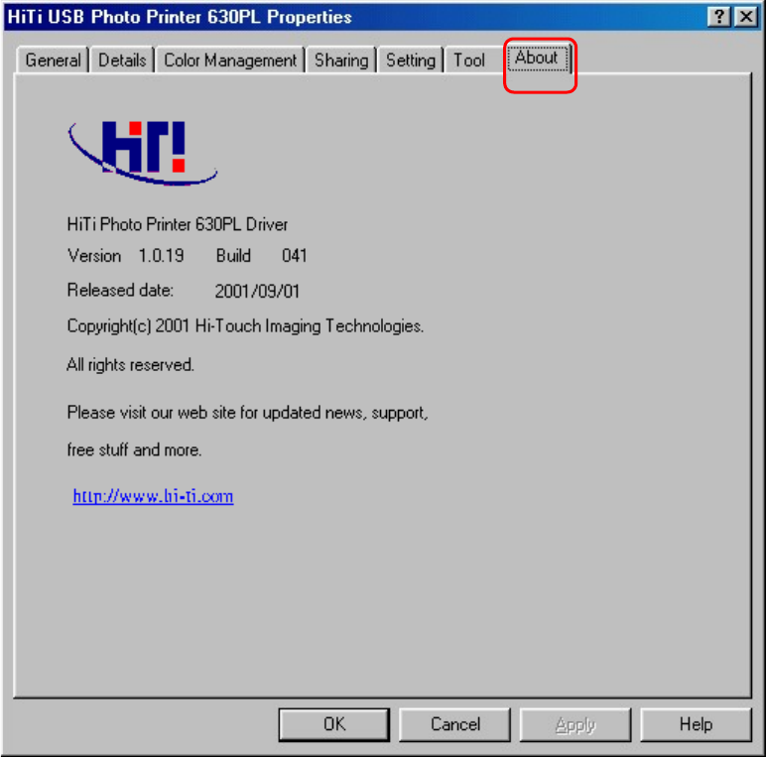Click the build number 041

coord(294,255)
